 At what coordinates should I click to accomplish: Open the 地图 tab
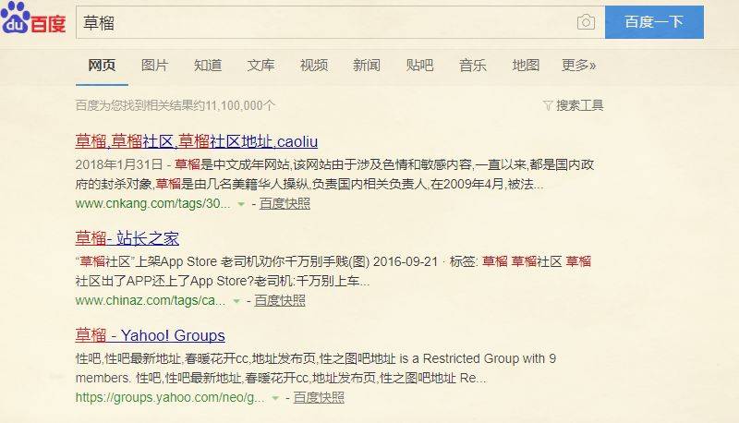point(526,66)
